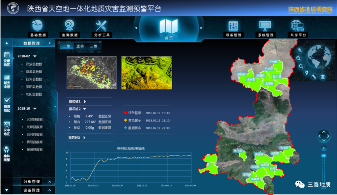Open 监测数据 webcam icon
The width and height of the screenshot is (337, 195).
(69, 25)
